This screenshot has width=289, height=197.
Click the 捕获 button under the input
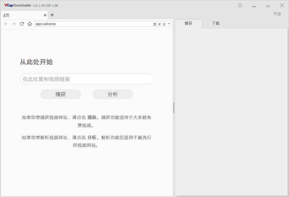pos(61,94)
